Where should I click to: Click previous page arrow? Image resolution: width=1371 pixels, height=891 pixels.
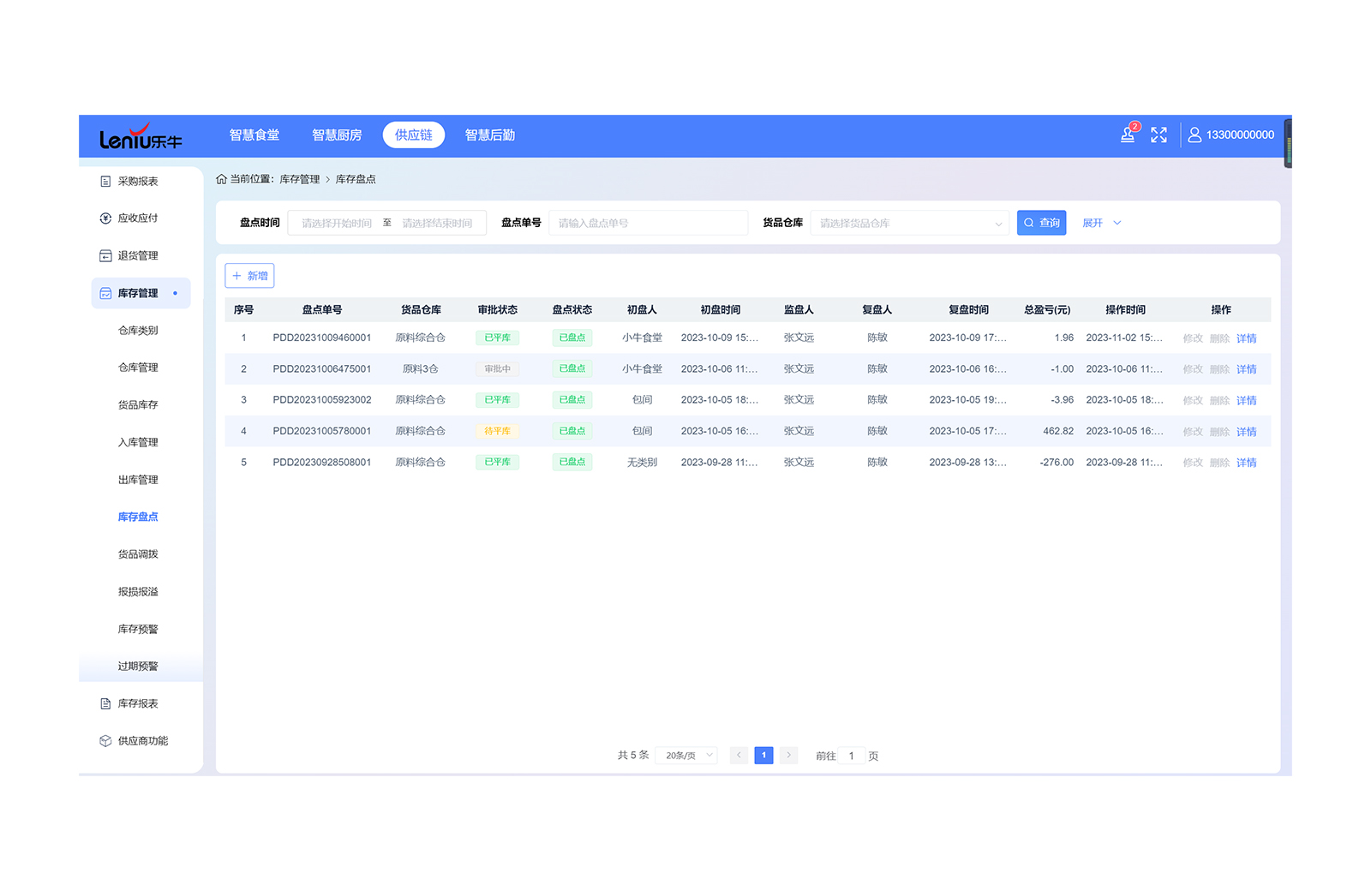[739, 756]
